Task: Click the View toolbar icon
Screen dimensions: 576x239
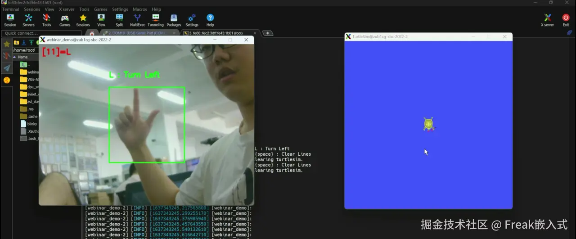Action: 101,20
